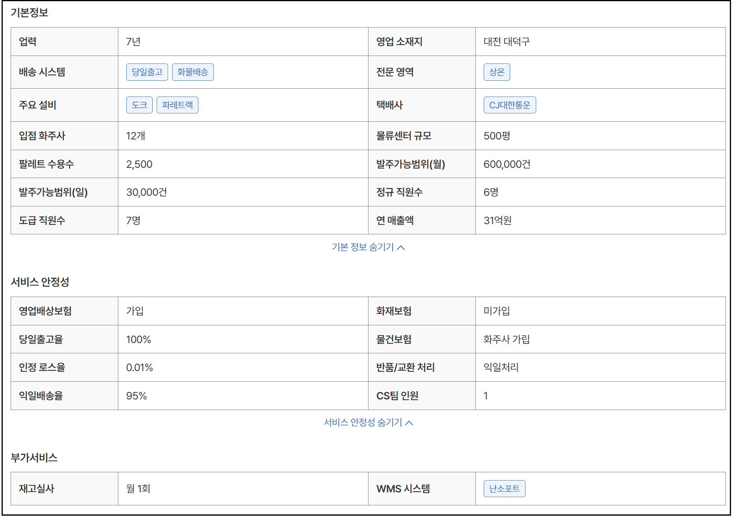Select the 인정 로스율 value 0.01%
Screen dimensions: 733x516
[139, 368]
